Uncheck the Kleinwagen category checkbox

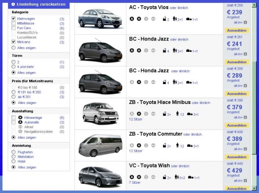(x=13, y=19)
